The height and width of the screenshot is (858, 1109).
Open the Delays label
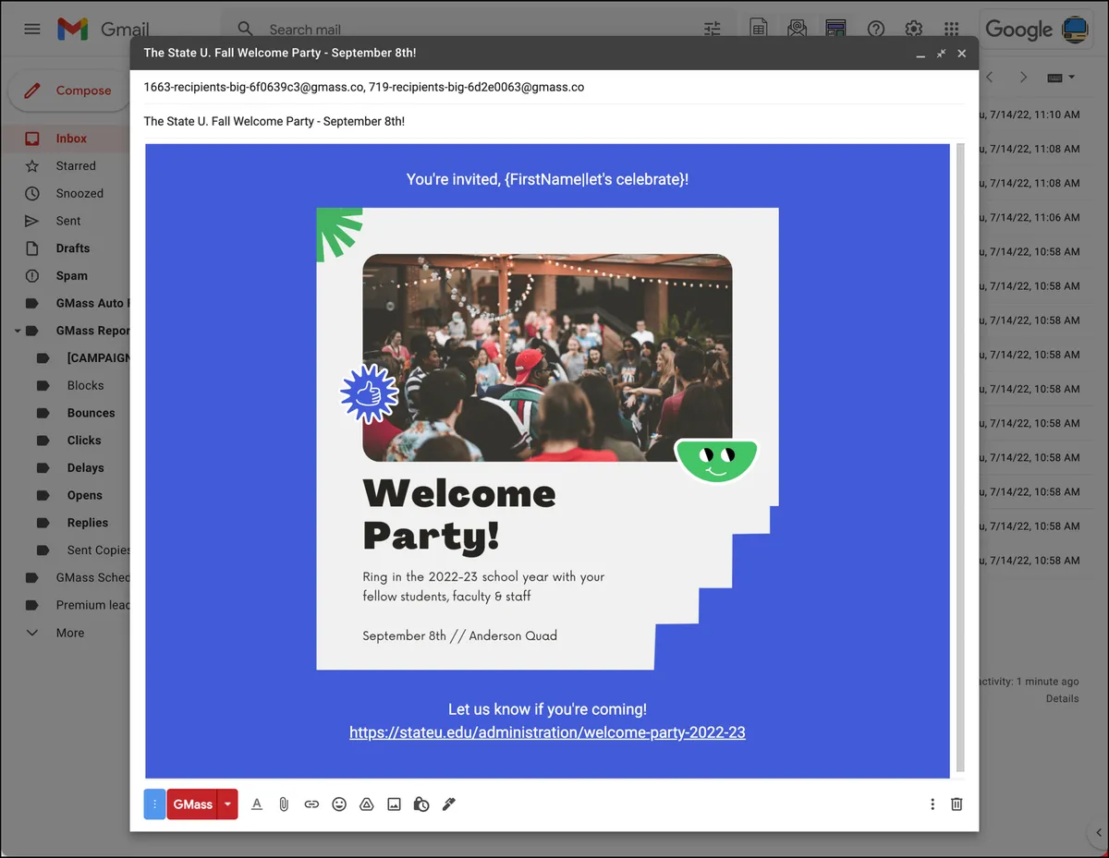[x=85, y=467]
